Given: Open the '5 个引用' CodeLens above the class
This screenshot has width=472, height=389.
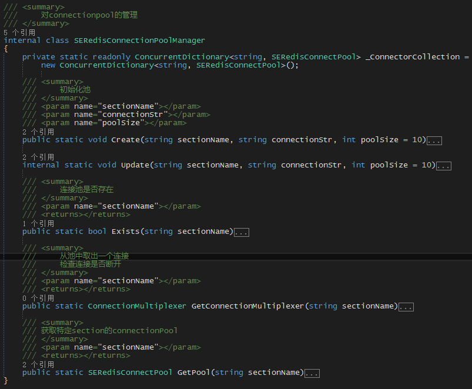Looking at the screenshot, I should point(19,32).
